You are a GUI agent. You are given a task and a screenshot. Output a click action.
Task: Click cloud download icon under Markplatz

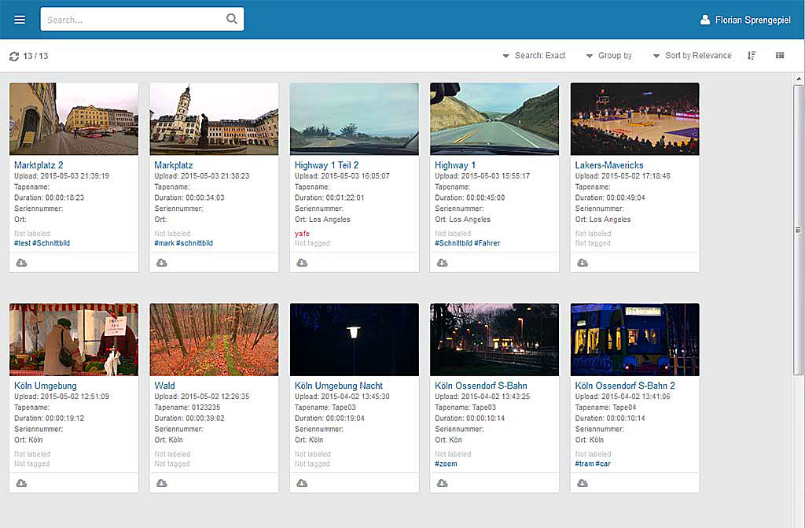tap(162, 263)
